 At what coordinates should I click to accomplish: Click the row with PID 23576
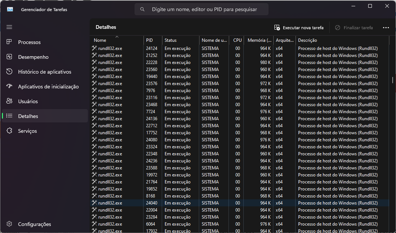click(240, 83)
